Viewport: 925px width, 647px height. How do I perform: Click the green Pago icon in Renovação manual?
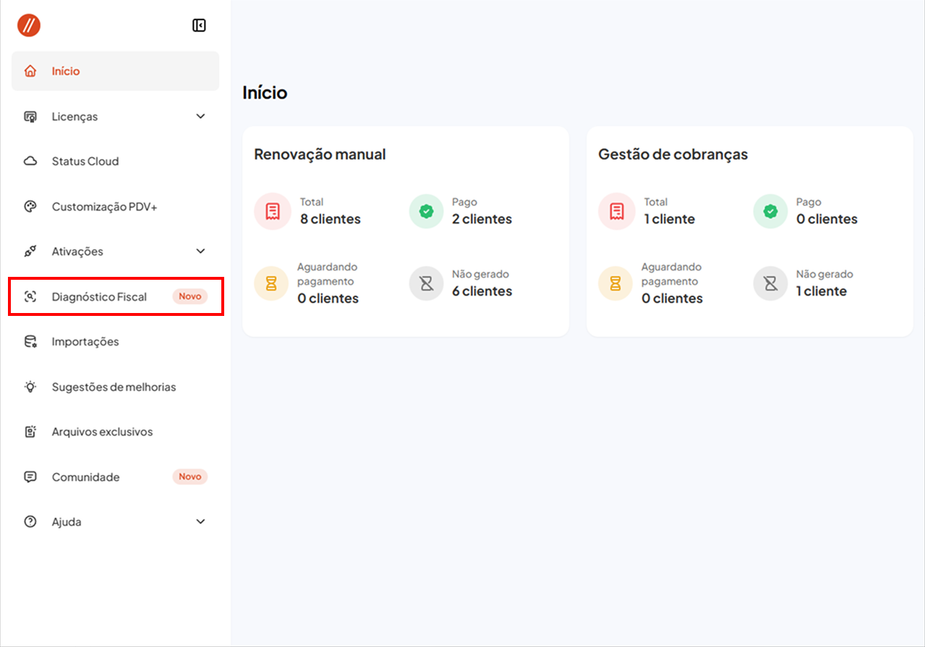click(427, 211)
